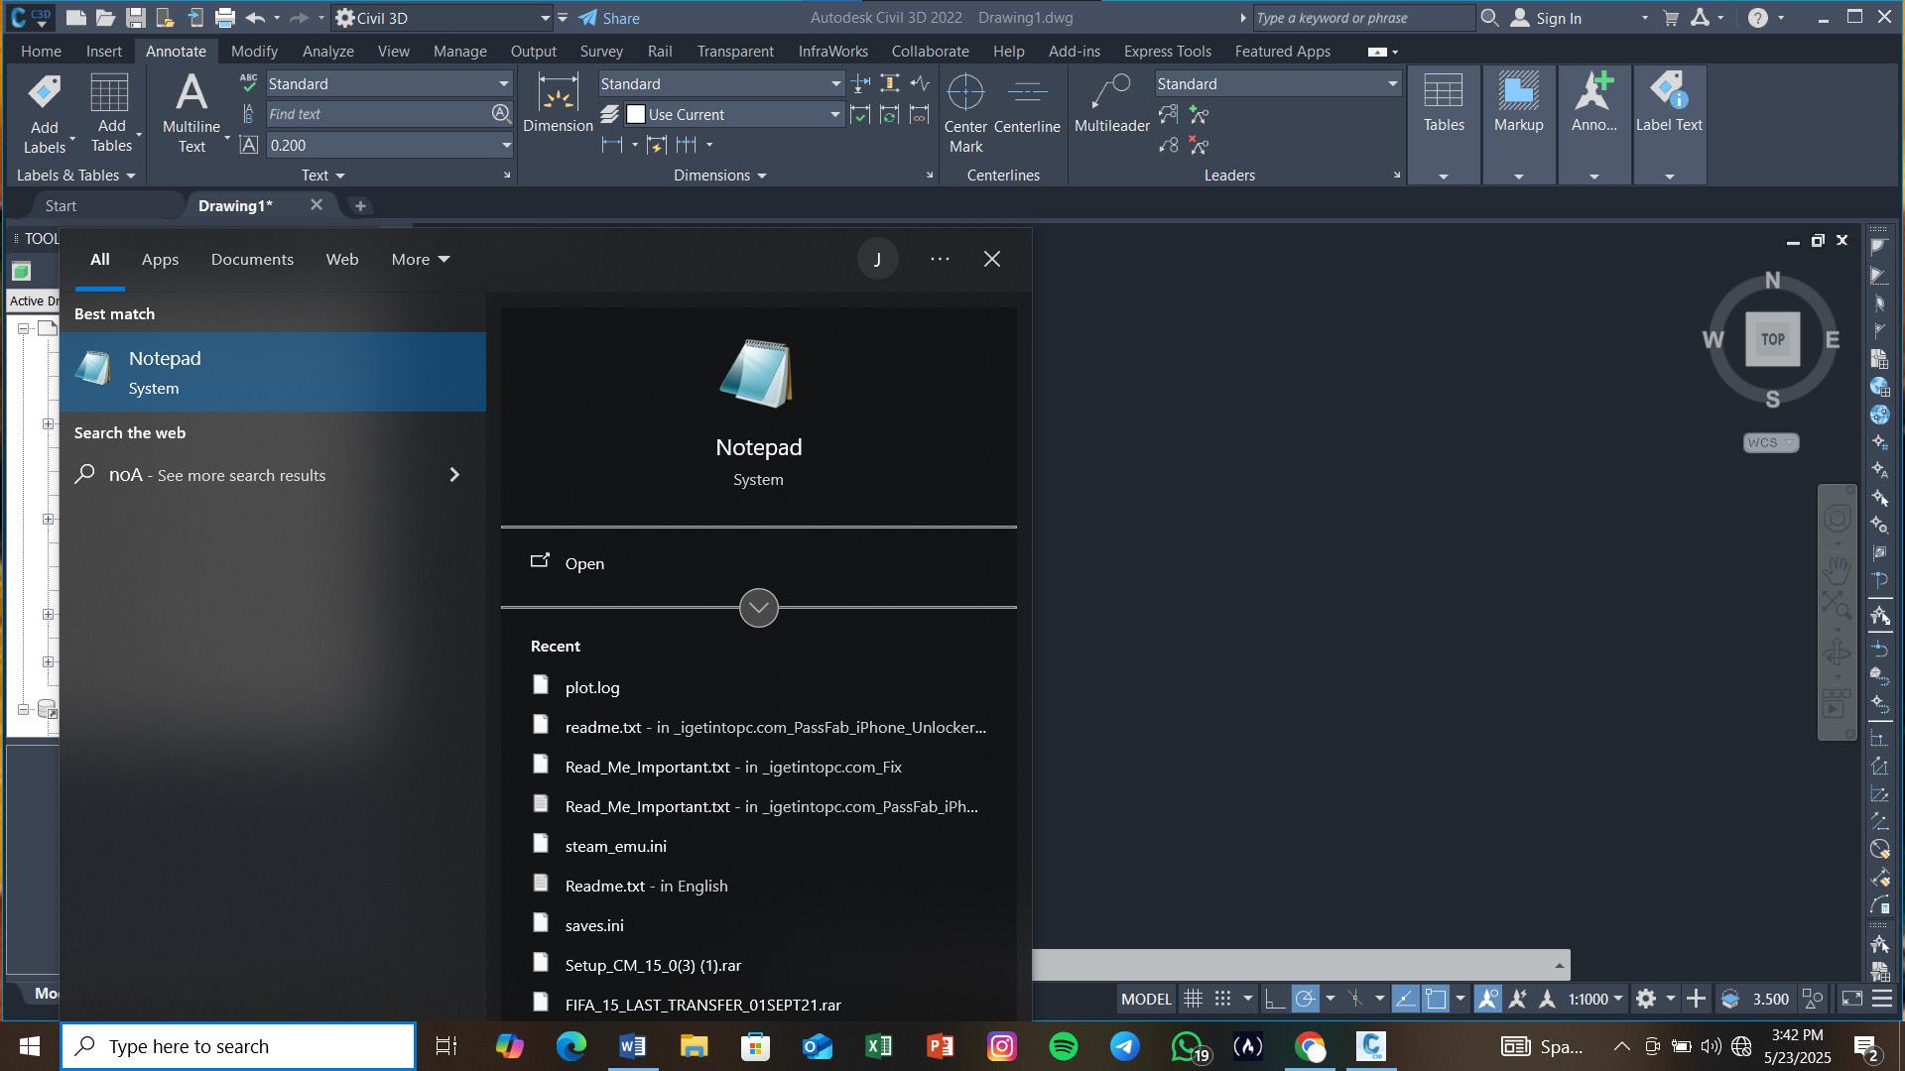Toggle polar tracking in status bar
The image size is (1905, 1071).
click(1305, 999)
